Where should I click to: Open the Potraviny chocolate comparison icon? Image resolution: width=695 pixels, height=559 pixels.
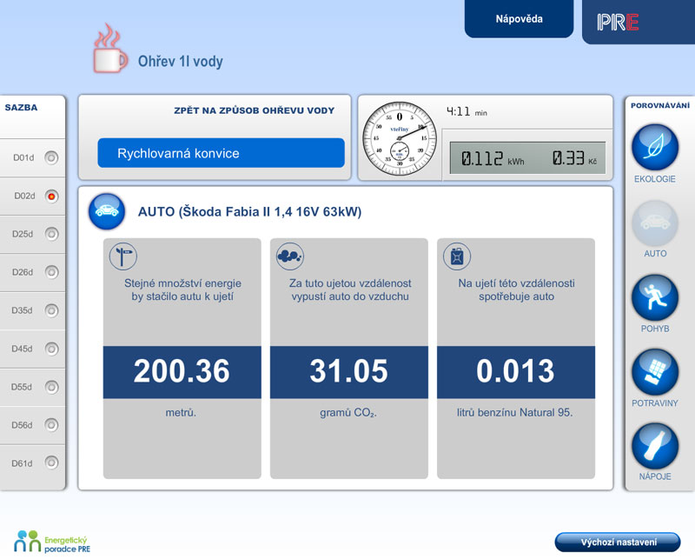pyautogui.click(x=655, y=372)
